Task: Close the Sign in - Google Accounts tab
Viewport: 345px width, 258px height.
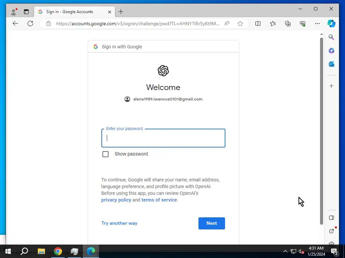Action: 109,12
